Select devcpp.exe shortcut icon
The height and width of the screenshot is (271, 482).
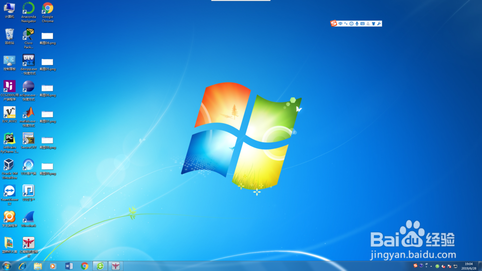tap(28, 65)
